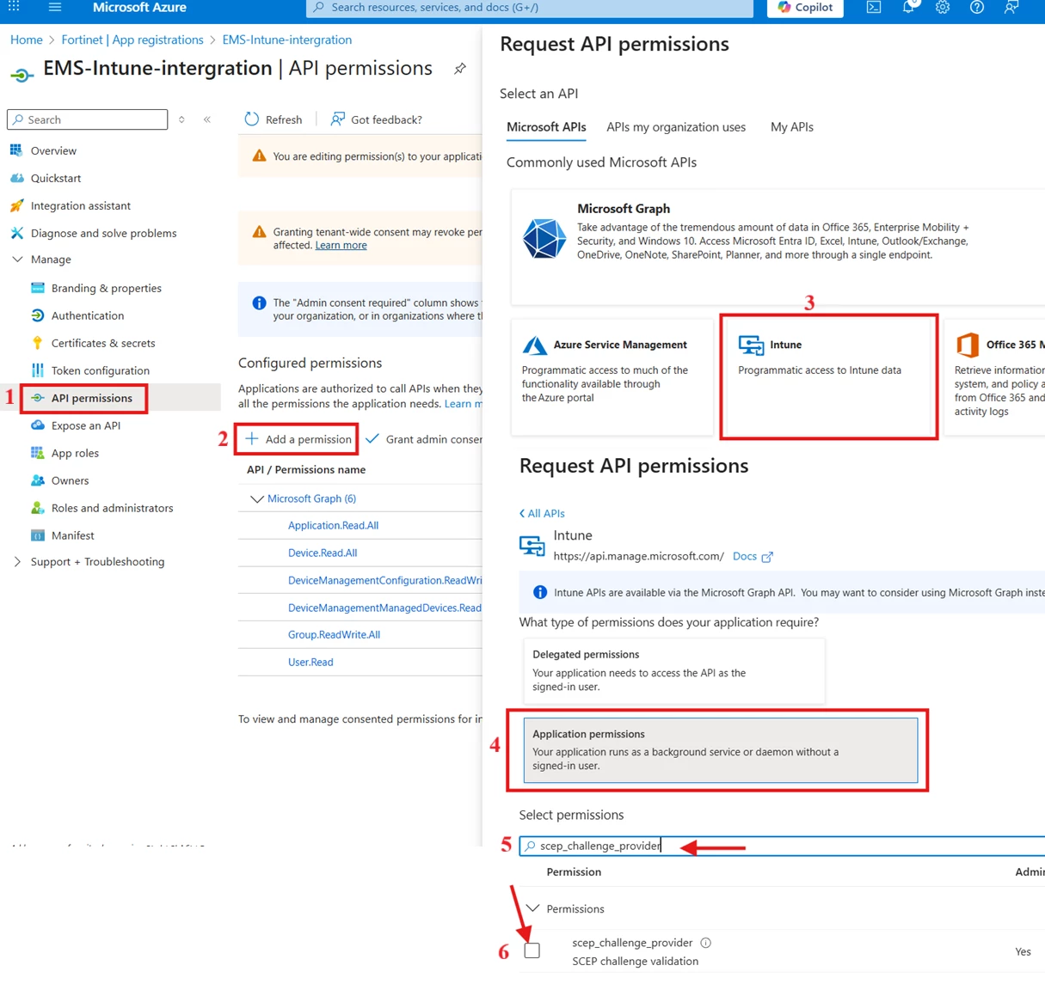Click the Manifest icon in sidebar
Viewport: 1045px width, 996px height.
pyautogui.click(x=37, y=535)
